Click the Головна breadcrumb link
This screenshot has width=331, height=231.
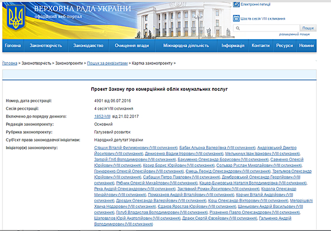(x=10, y=63)
